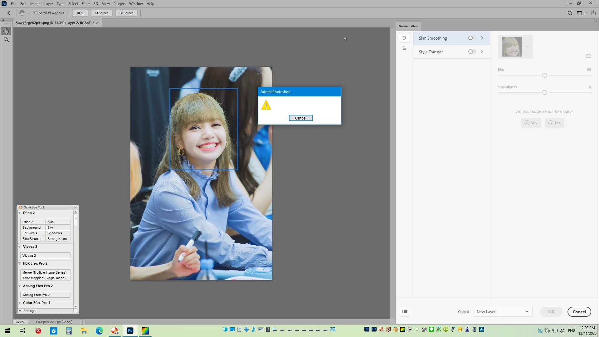
Task: Click the Fit Screen button
Action: pos(101,13)
